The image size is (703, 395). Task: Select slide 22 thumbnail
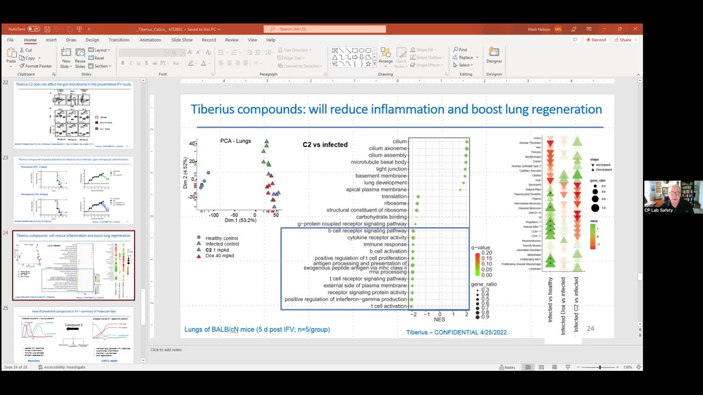74,115
